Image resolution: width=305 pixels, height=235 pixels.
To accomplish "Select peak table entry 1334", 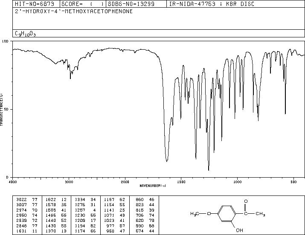I will [x=85, y=200].
